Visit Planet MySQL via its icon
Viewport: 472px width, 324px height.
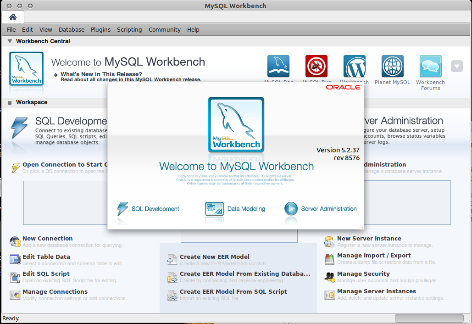click(x=392, y=66)
